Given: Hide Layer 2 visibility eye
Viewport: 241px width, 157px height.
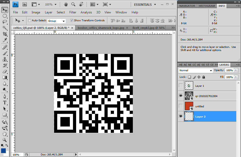Looking at the screenshot, I should 181,116.
